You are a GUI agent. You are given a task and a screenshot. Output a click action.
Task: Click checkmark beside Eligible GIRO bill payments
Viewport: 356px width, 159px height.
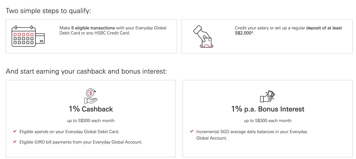coord(15,142)
